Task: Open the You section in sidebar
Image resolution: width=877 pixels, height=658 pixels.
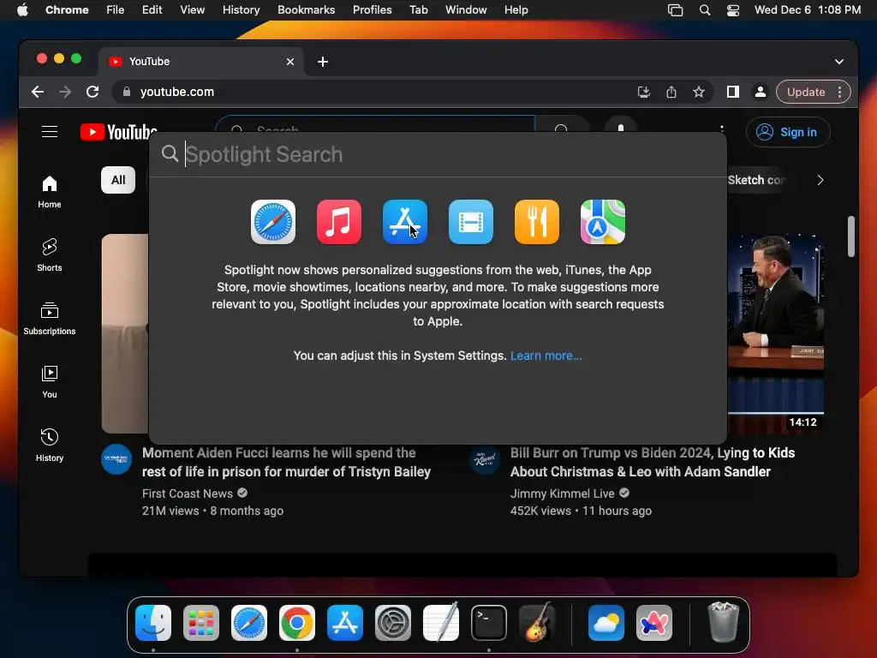Action: point(50,381)
